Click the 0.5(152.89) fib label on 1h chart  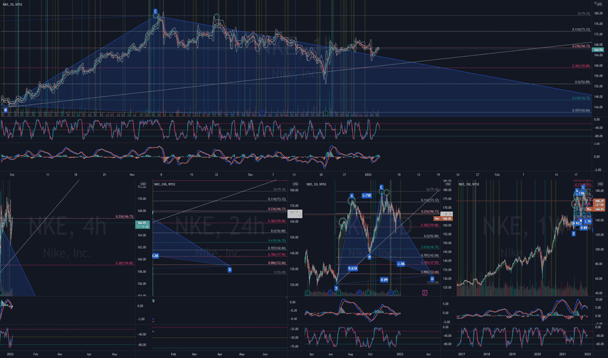tap(582, 82)
